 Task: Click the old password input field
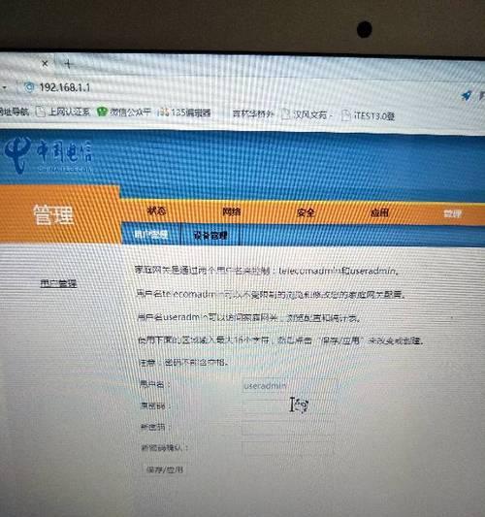288,406
